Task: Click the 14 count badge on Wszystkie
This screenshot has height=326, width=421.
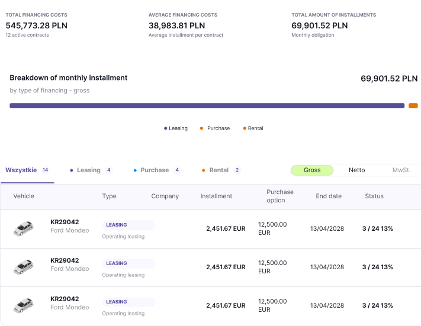Action: tap(45, 170)
